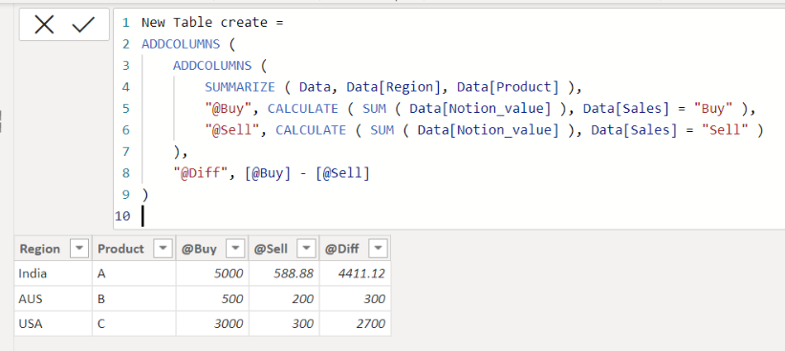Open the @Buy column filter dropdown
The width and height of the screenshot is (785, 351).
coord(235,249)
